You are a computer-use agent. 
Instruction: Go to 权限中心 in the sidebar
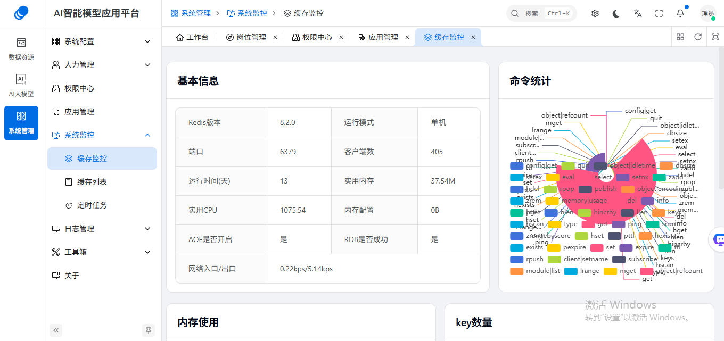tap(102, 88)
